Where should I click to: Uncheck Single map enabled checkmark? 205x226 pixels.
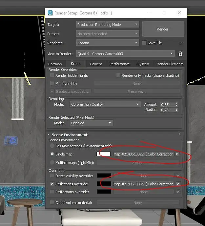pos(177,154)
